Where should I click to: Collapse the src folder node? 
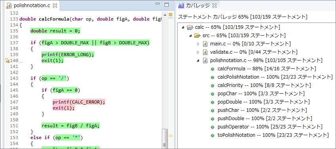point(190,36)
